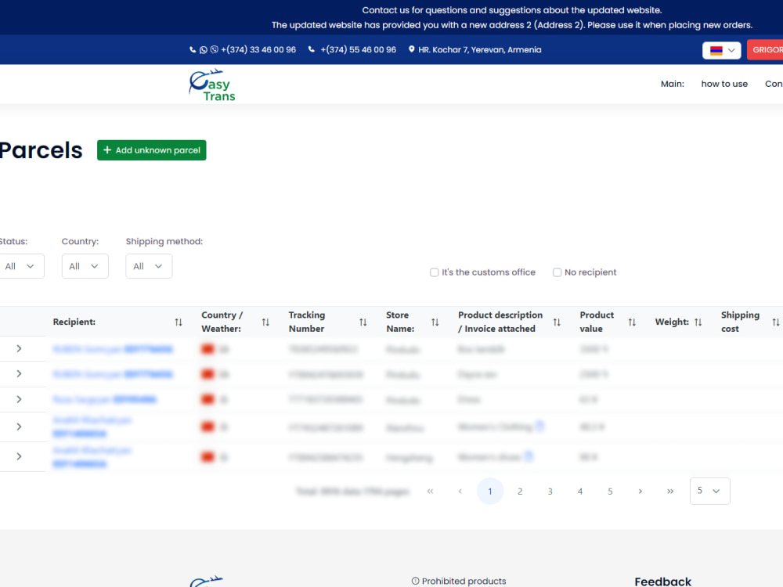
Task: Click the red GRIGOR account button
Action: 765,50
